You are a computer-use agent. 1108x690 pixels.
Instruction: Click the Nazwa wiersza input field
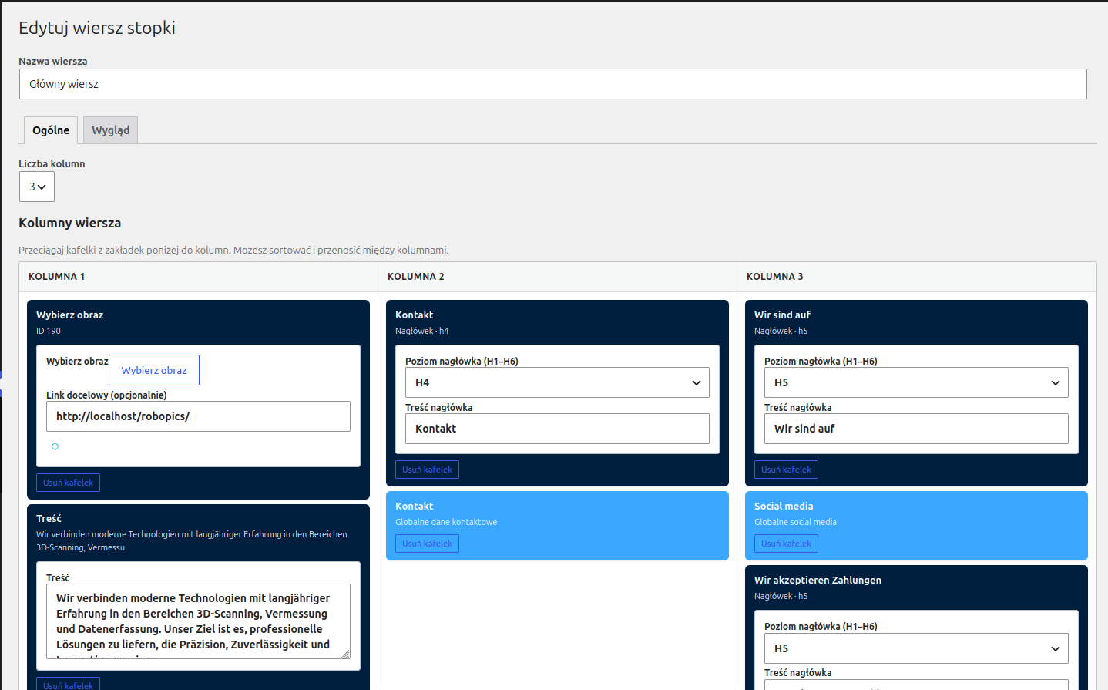[552, 84]
